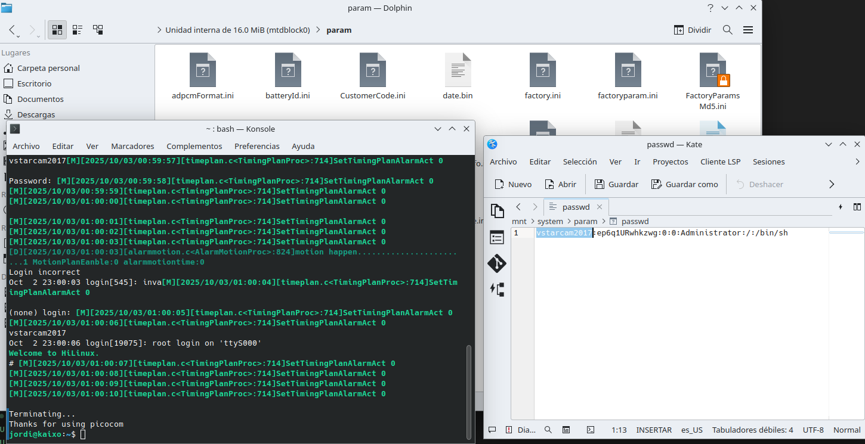
Task: Switch Dolphin to details tree view
Action: pos(98,30)
